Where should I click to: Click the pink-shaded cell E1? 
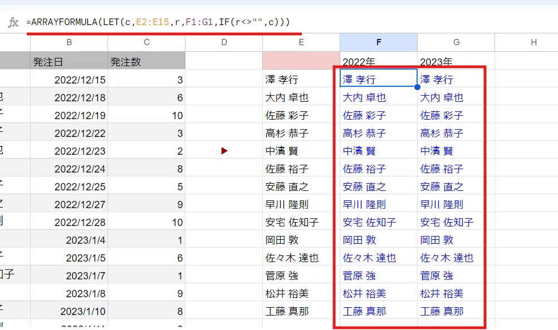(301, 61)
